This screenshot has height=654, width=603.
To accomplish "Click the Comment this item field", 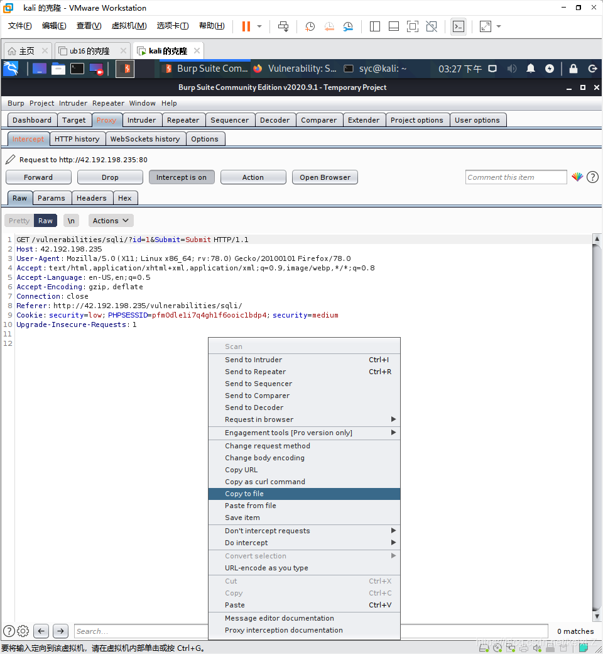I will [516, 177].
